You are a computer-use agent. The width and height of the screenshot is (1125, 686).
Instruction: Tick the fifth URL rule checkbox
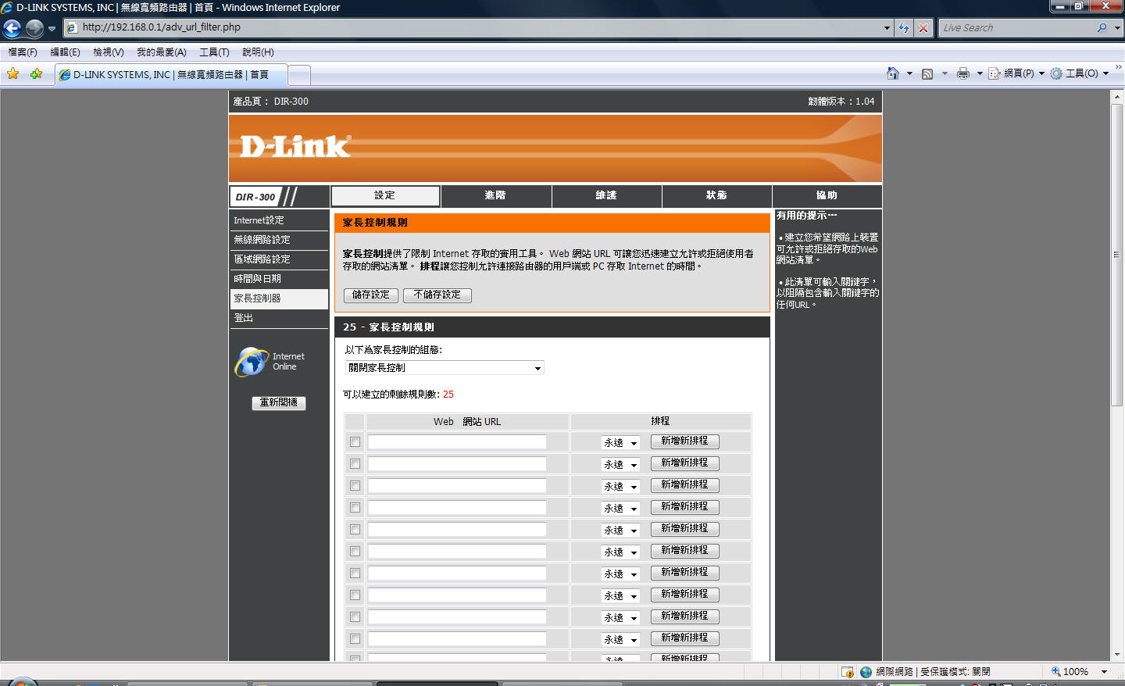355,530
